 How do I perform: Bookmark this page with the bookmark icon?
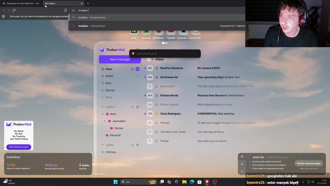coord(65,10)
